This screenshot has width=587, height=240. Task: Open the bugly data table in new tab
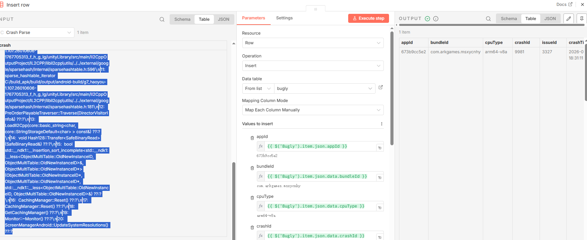click(380, 87)
